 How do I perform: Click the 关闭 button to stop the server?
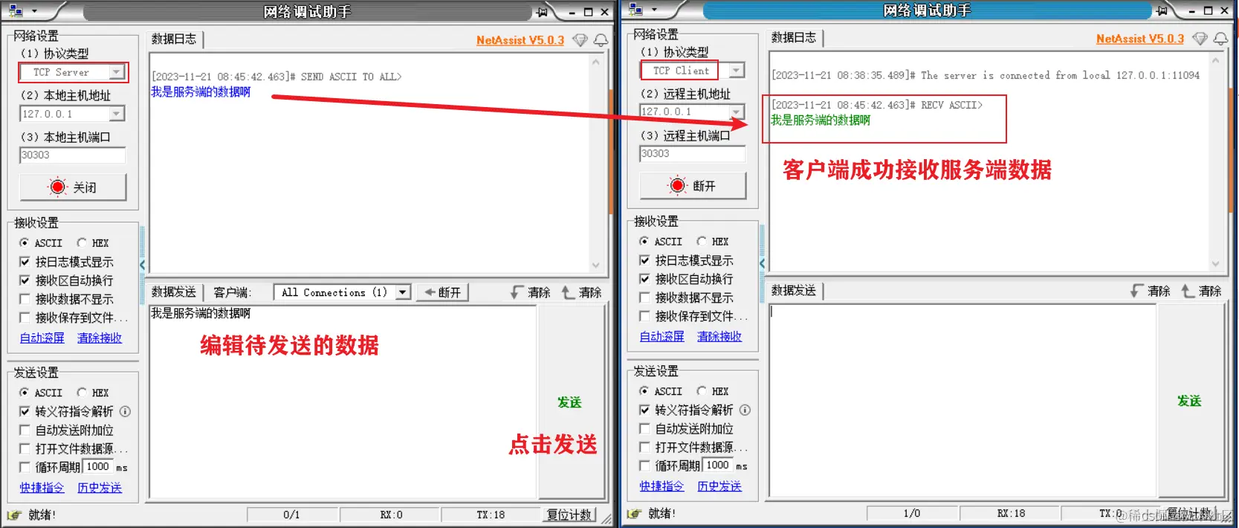coord(73,187)
